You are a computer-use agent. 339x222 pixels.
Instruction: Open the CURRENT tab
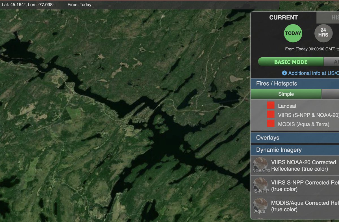(283, 18)
